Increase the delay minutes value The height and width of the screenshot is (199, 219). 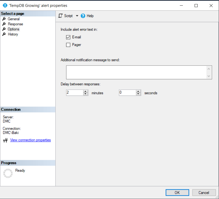(85, 91)
